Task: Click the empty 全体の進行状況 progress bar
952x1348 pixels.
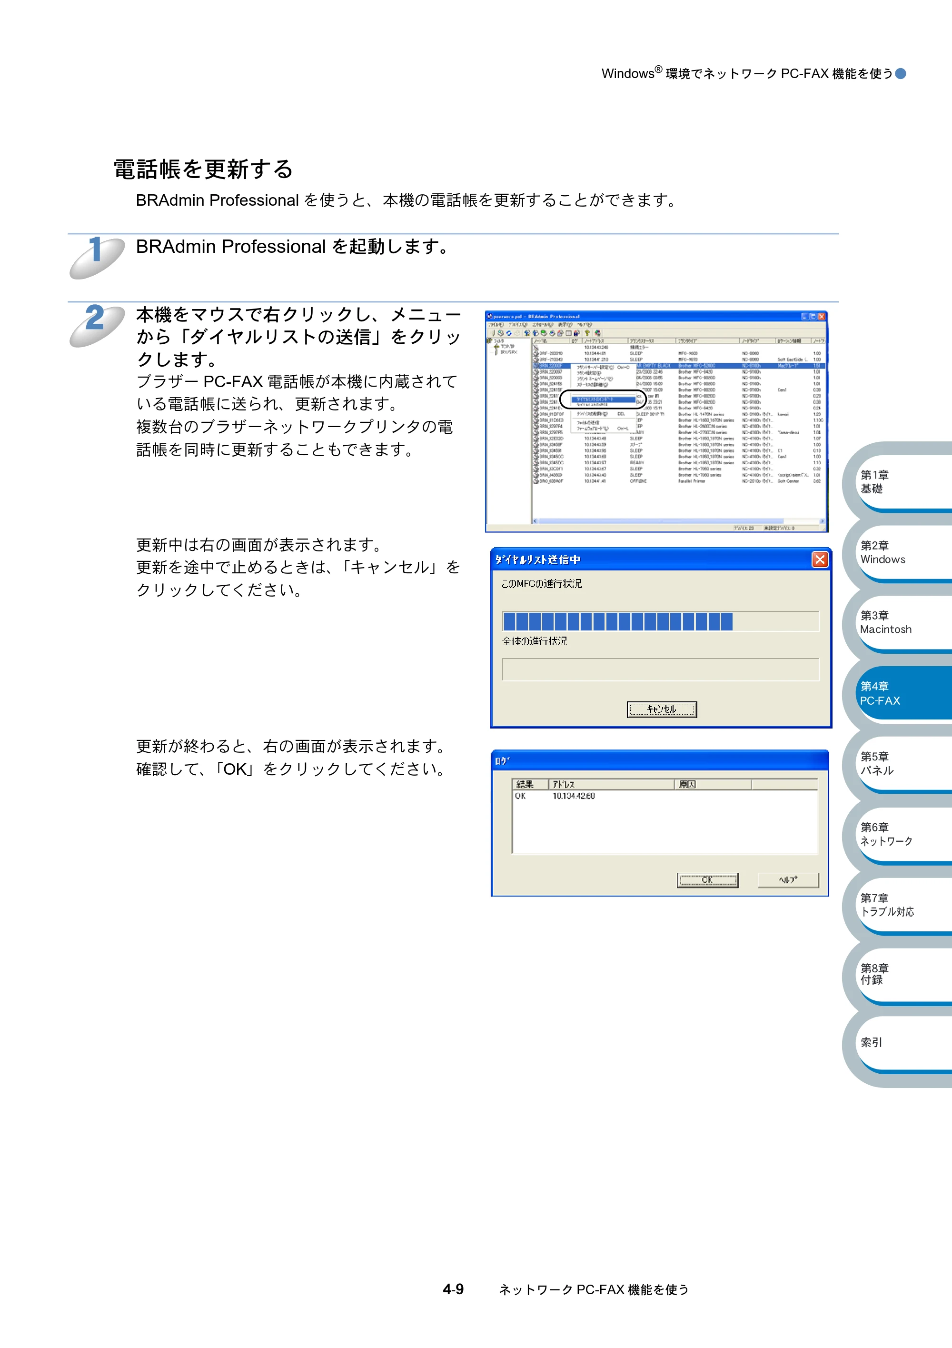Action: pos(660,669)
